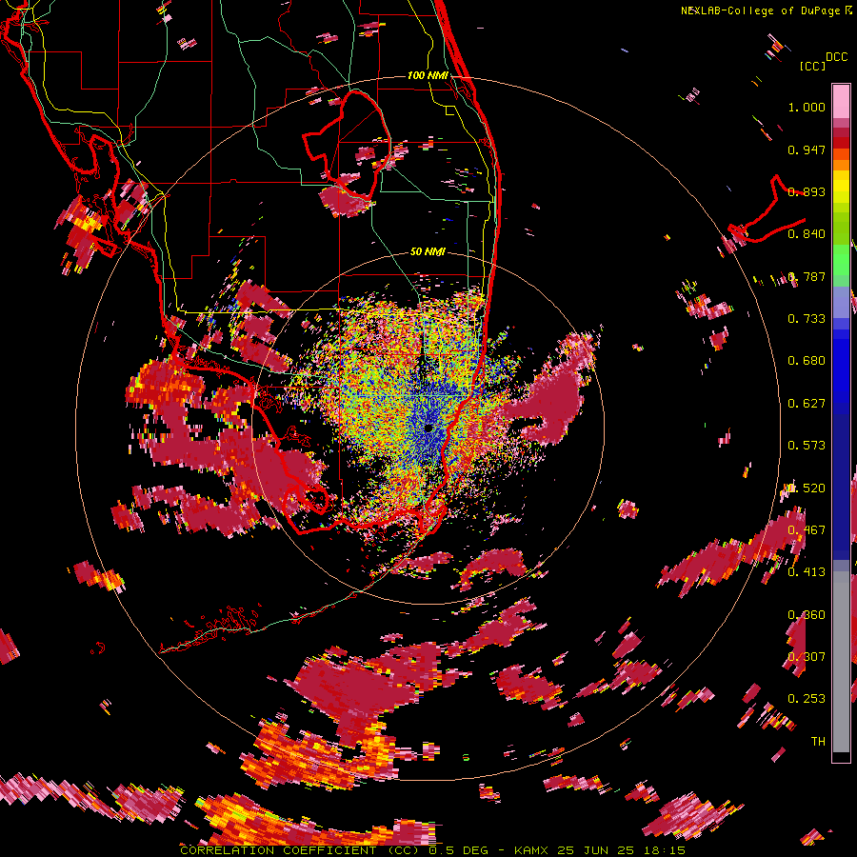Select the 0.413 scale label
The height and width of the screenshot is (857, 857).
807,572
